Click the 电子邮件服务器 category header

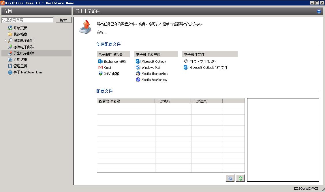point(113,54)
